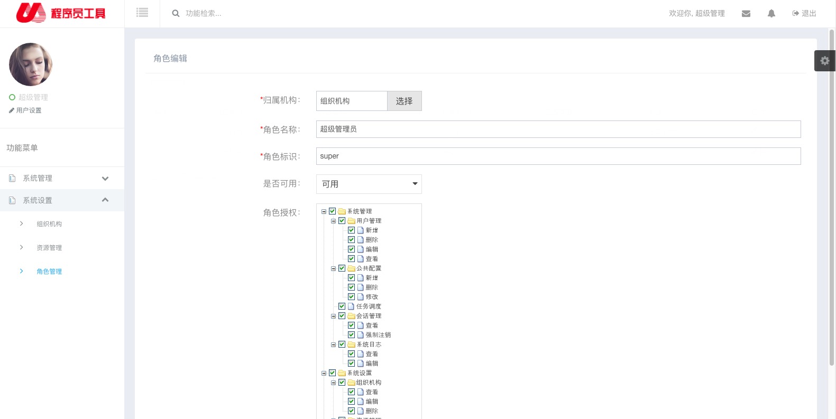The width and height of the screenshot is (836, 419).
Task: Collapse the 会话管理 tree node
Action: point(334,316)
